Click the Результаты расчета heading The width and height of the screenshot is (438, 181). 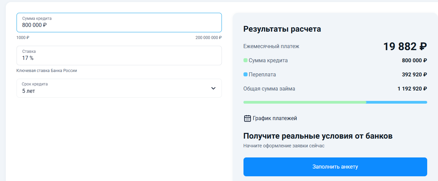(282, 29)
